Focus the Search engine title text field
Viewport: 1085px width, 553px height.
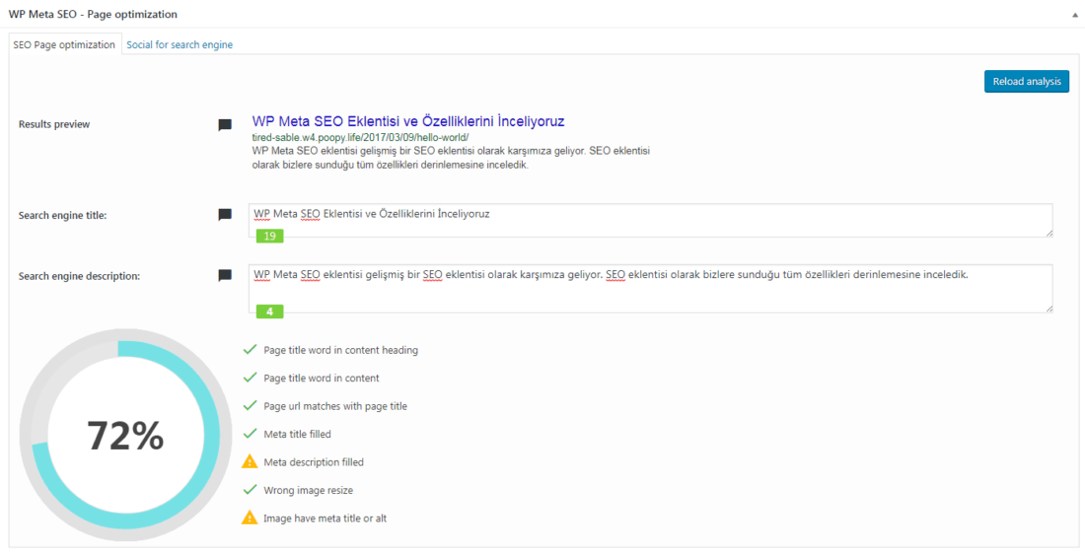tap(650, 221)
